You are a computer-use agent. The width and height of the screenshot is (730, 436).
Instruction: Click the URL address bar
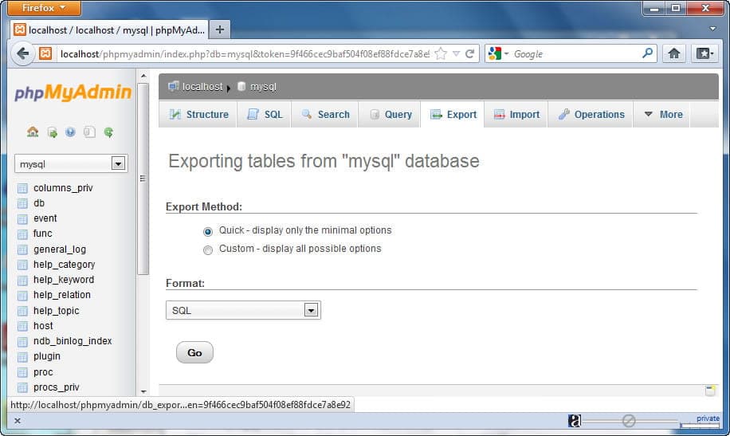tap(245, 54)
